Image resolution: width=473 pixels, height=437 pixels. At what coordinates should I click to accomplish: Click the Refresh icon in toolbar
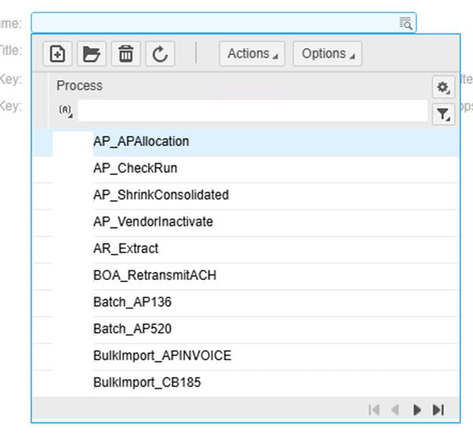tap(159, 54)
